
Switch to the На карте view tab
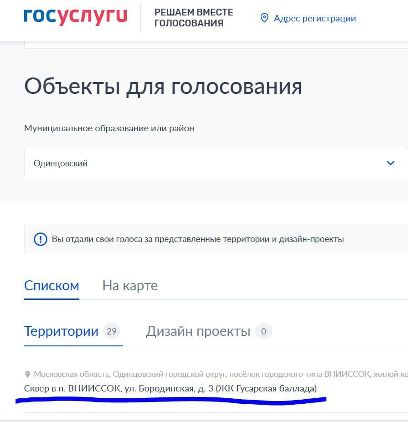coord(130,286)
